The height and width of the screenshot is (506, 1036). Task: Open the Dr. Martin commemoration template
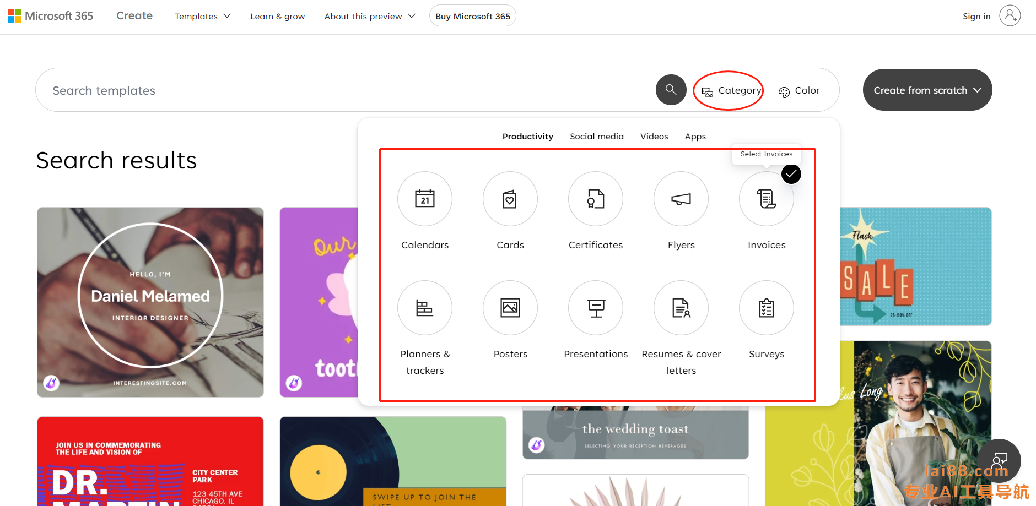click(150, 461)
